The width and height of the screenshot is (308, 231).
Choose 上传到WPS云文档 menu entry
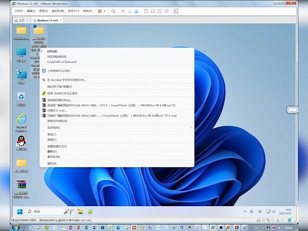(x=117, y=70)
